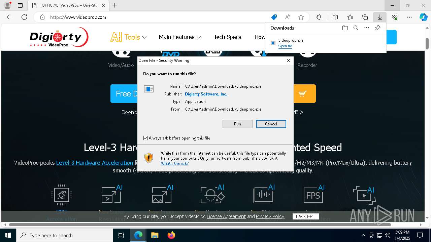The width and height of the screenshot is (431, 242).
Task: Launch Firefox from taskbar
Action: [x=171, y=235]
